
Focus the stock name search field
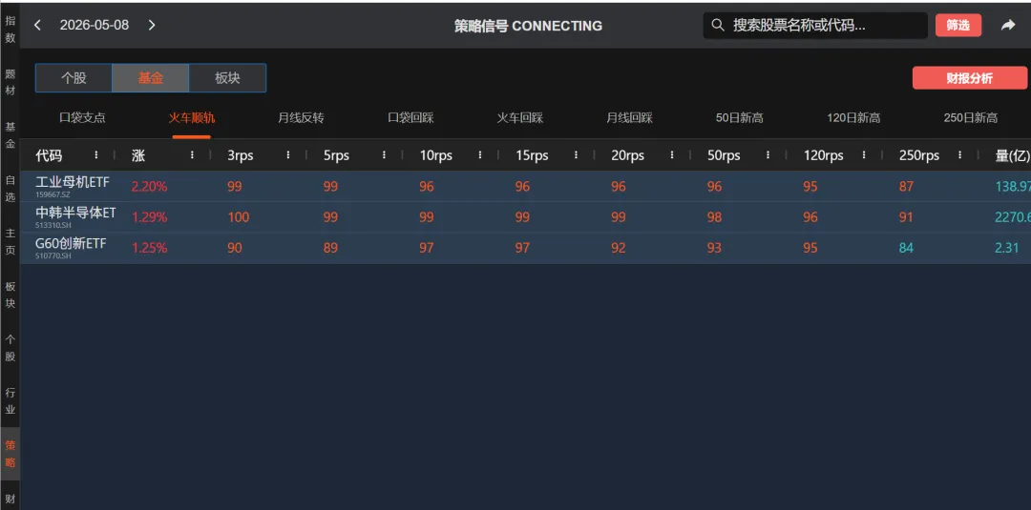[x=815, y=25]
